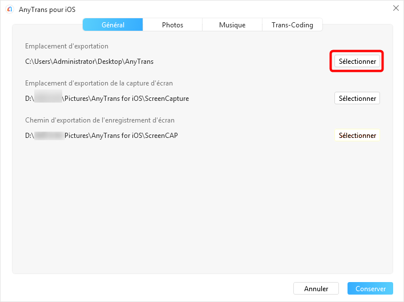404x302 pixels.
Task: Click the Desktop\AnyTrans export path text
Action: coord(89,62)
